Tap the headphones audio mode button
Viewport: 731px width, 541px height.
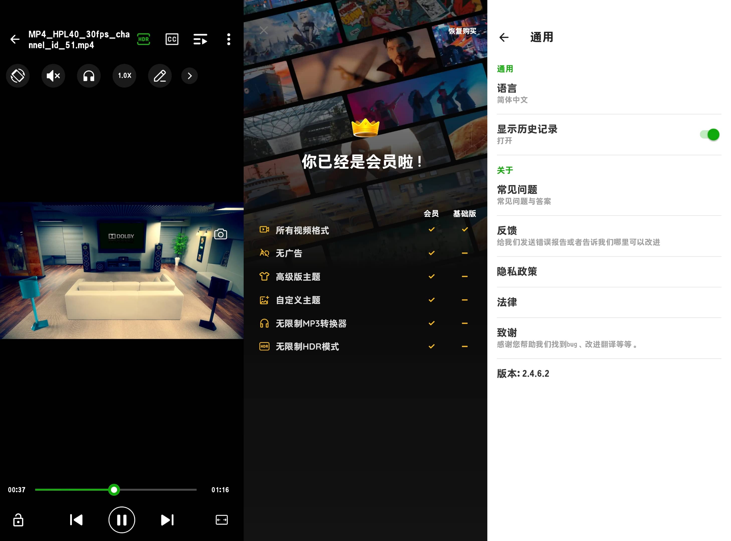89,76
